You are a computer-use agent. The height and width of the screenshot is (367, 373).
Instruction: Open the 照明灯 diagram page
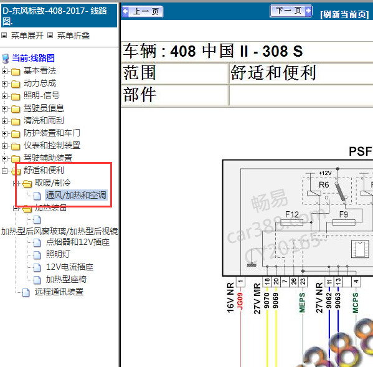coord(58,254)
